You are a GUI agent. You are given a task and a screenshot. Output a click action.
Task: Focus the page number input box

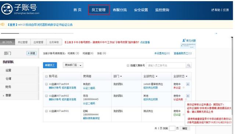point(172,128)
